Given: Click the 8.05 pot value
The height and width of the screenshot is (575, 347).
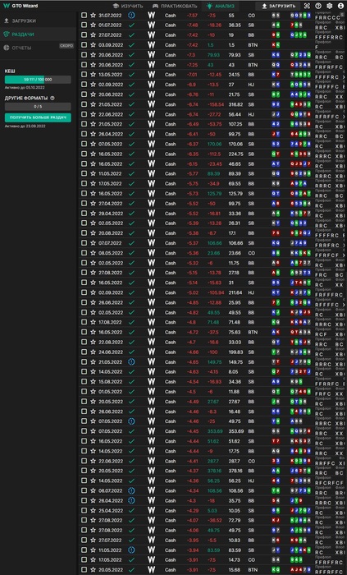Looking at the screenshot, I should click(233, 372).
